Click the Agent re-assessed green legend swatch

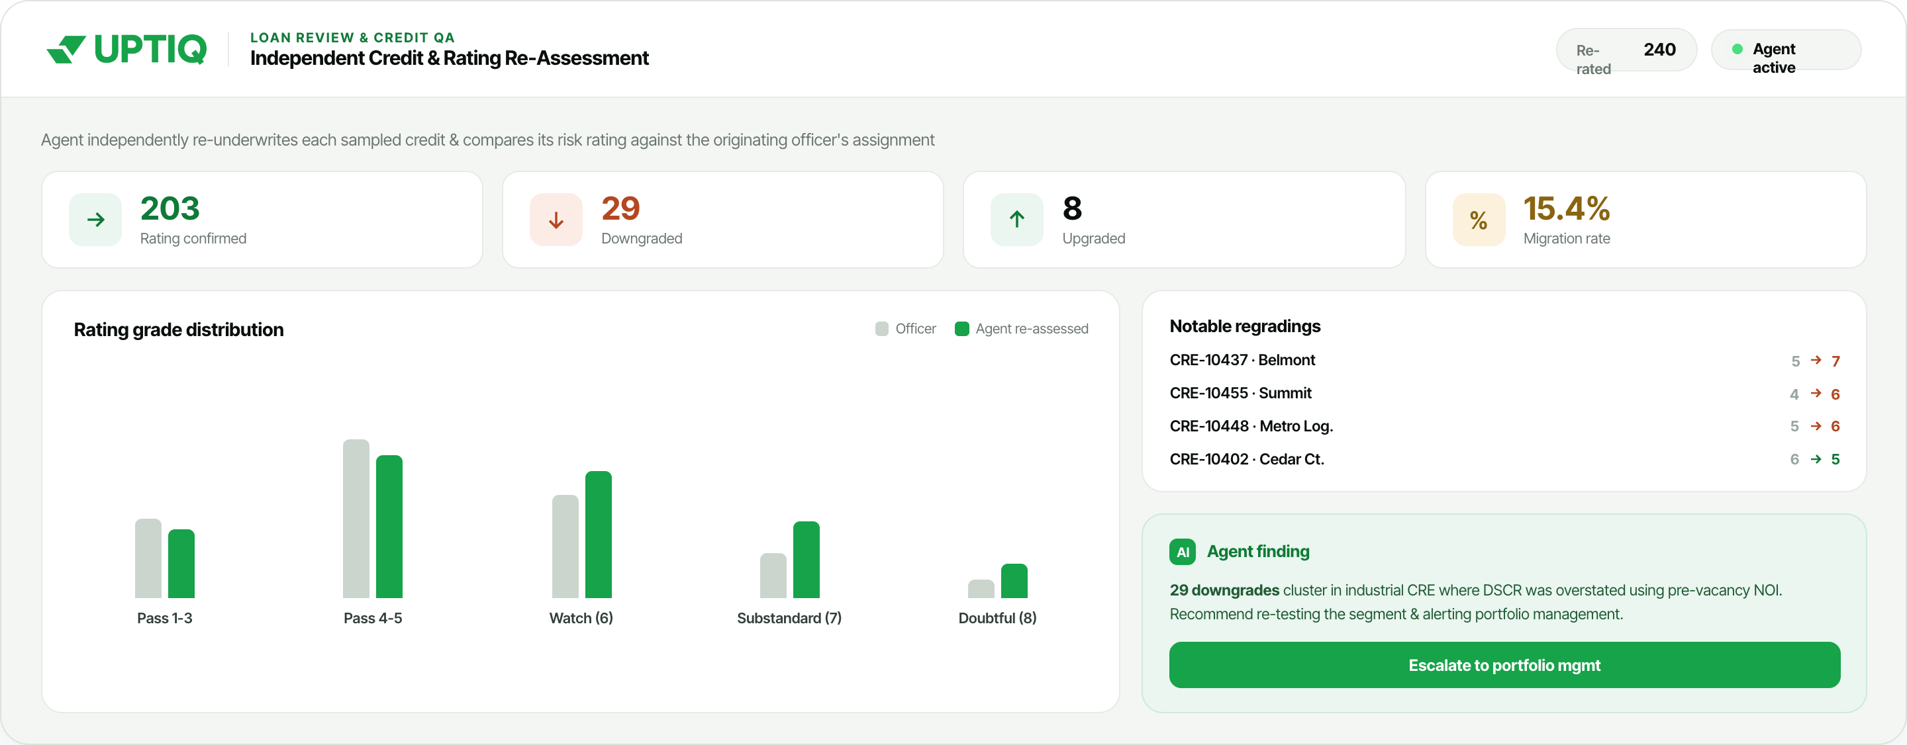tap(961, 328)
